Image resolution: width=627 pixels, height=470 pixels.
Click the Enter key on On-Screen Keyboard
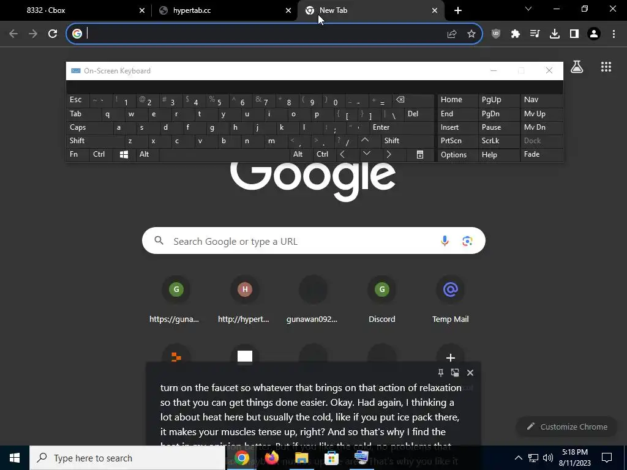402,127
